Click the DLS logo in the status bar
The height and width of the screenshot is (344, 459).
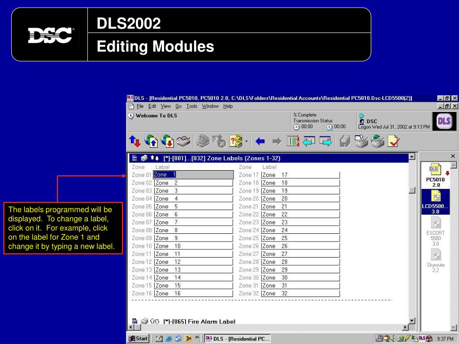(444, 121)
